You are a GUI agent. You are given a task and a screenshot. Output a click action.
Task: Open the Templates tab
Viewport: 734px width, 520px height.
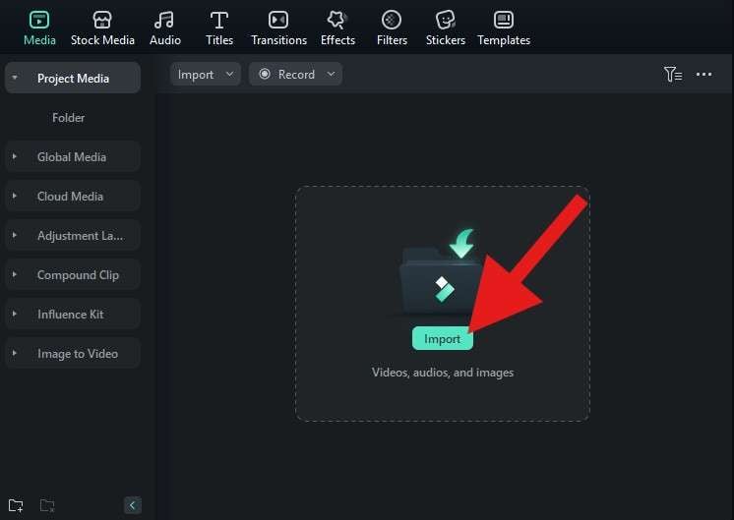[504, 29]
